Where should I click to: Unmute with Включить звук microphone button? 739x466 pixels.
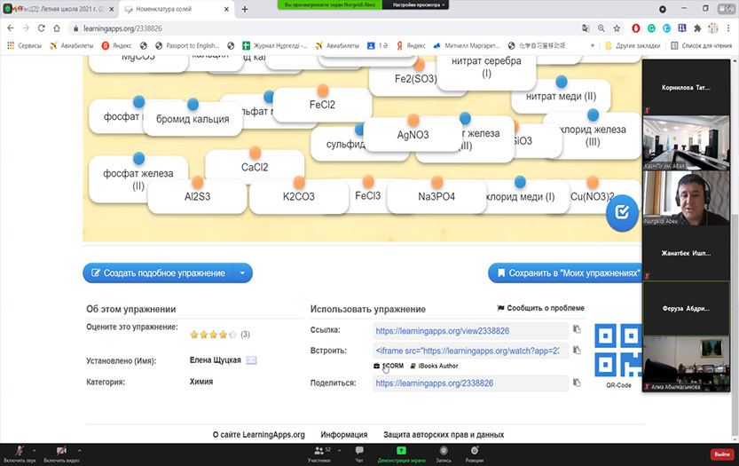(x=20, y=452)
